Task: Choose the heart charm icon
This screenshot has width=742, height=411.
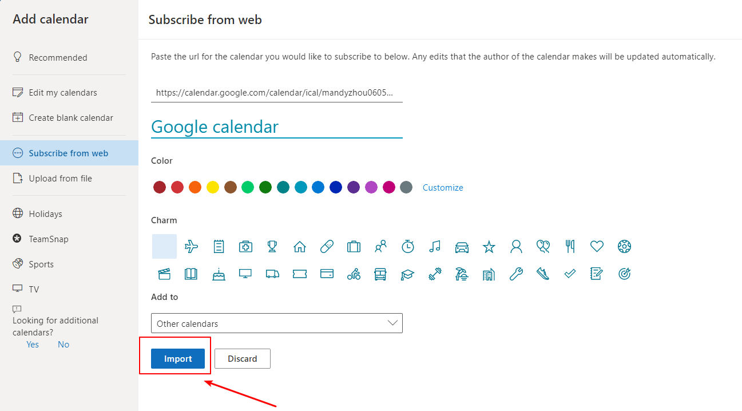Action: click(597, 247)
